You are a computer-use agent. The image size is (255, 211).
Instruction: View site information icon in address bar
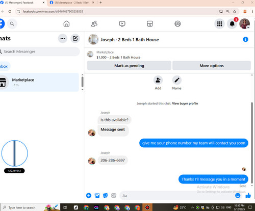click(19, 11)
